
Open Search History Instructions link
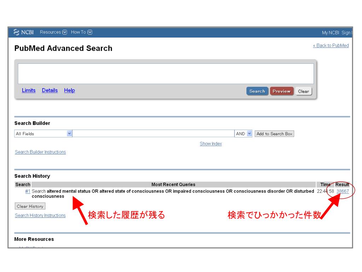coord(40,215)
